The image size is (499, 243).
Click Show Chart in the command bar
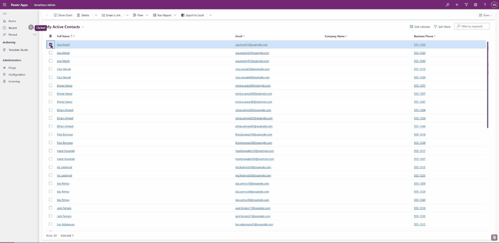click(x=63, y=15)
